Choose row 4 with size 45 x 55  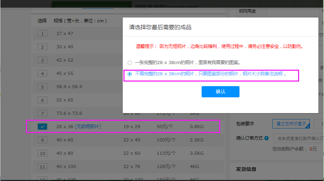point(42,74)
